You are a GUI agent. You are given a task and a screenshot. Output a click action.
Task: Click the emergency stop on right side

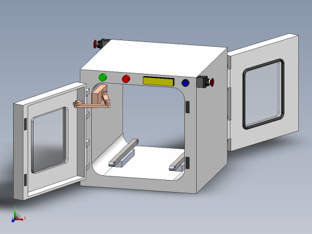pyautogui.click(x=205, y=82)
